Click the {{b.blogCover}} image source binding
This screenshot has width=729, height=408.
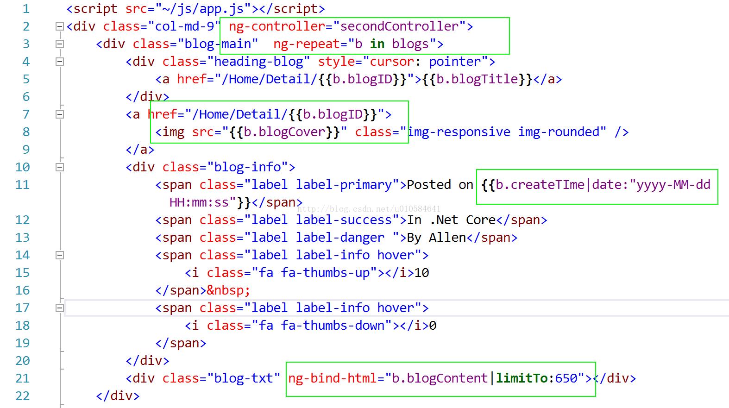(x=284, y=132)
